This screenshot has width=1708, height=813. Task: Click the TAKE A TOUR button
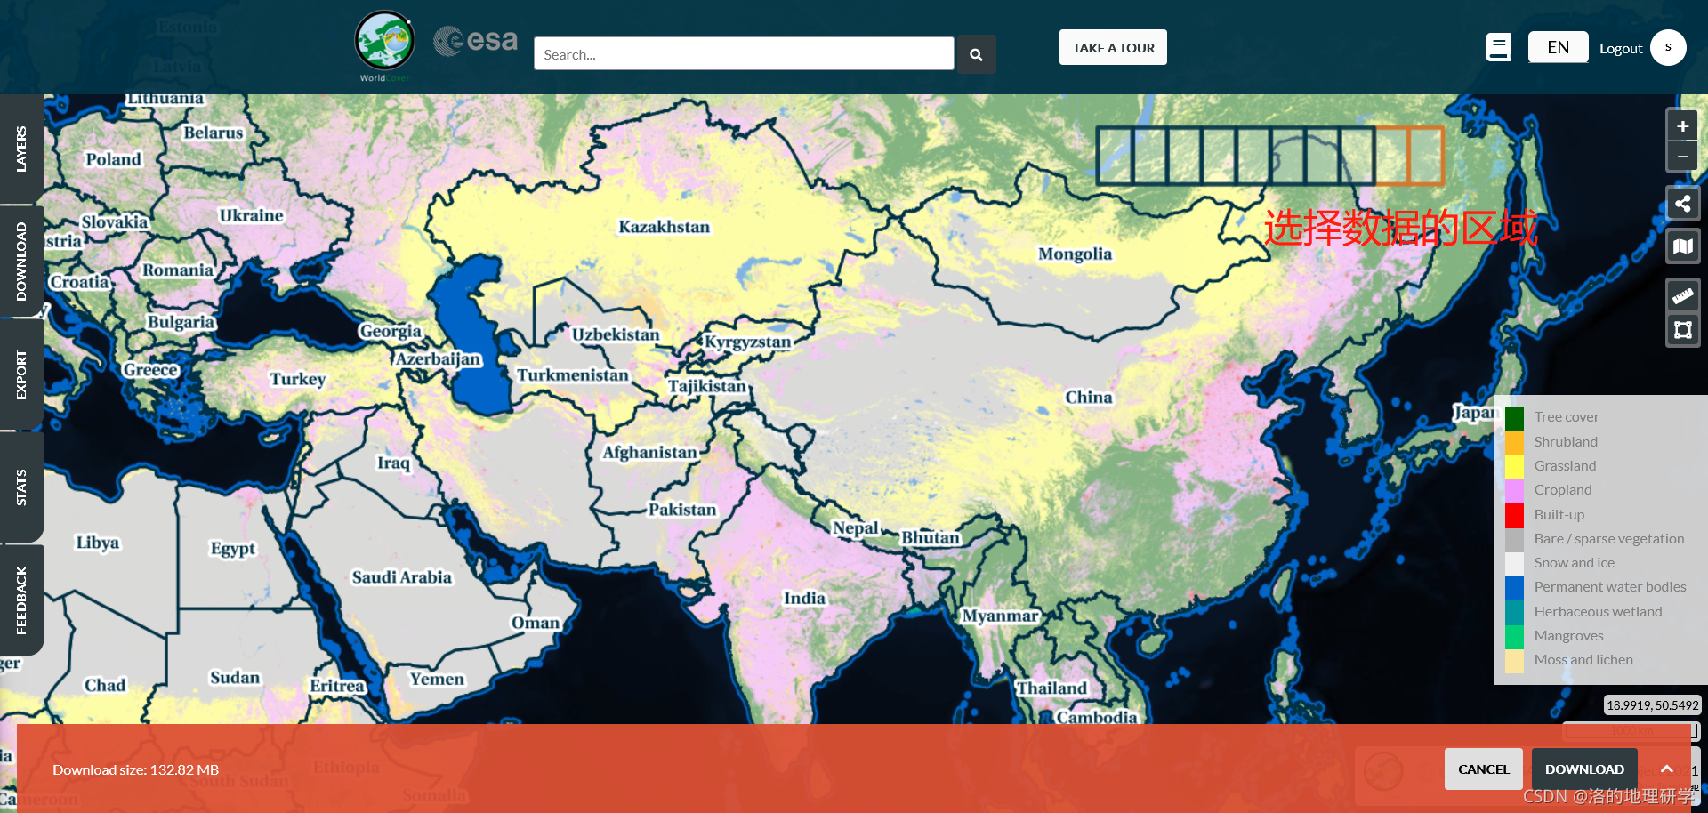pos(1113,47)
